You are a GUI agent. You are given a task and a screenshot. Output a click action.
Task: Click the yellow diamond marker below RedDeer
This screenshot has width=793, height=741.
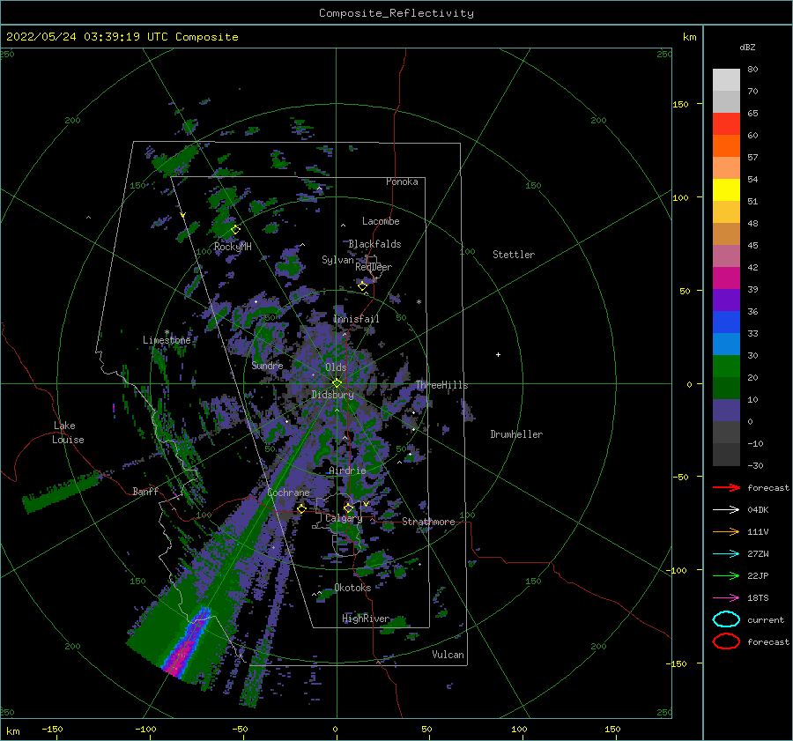pos(362,286)
